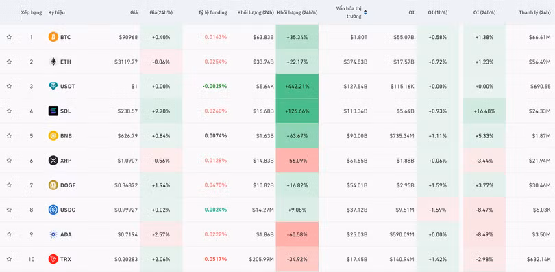Click the TRON TRX logo

click(x=53, y=259)
